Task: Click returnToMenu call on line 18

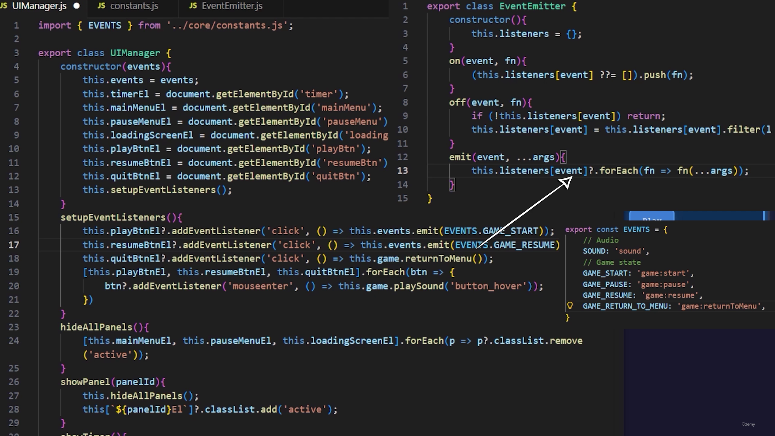Action: point(438,259)
